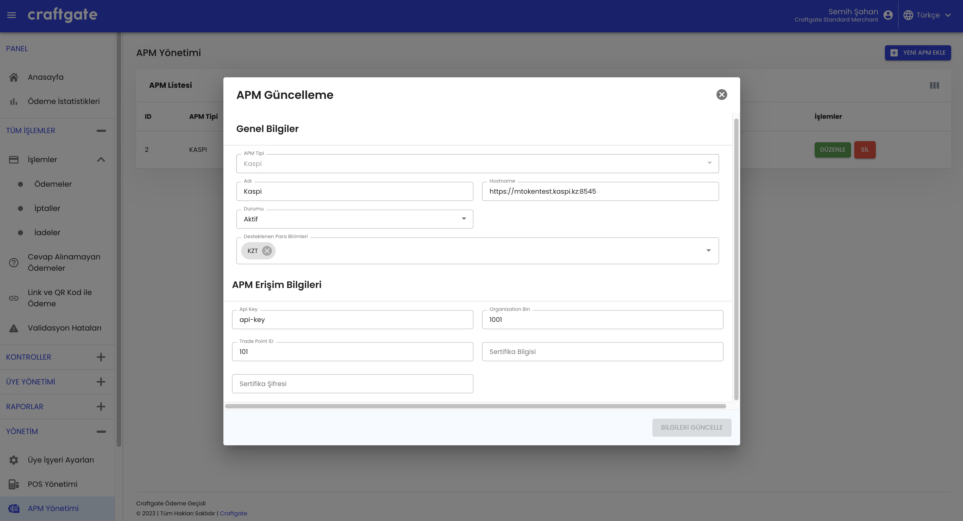Click the warning triangle icon for Validasyon
Image resolution: width=963 pixels, height=521 pixels.
pyautogui.click(x=14, y=328)
